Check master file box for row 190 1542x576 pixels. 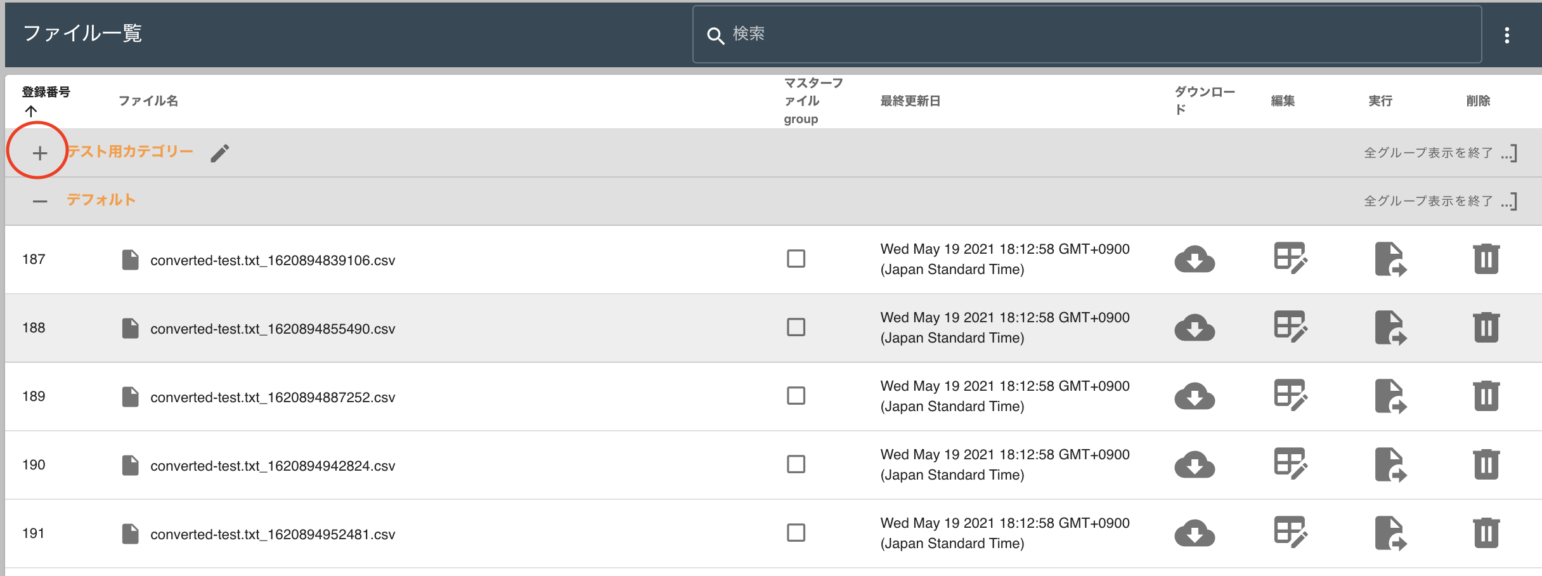[x=796, y=464]
